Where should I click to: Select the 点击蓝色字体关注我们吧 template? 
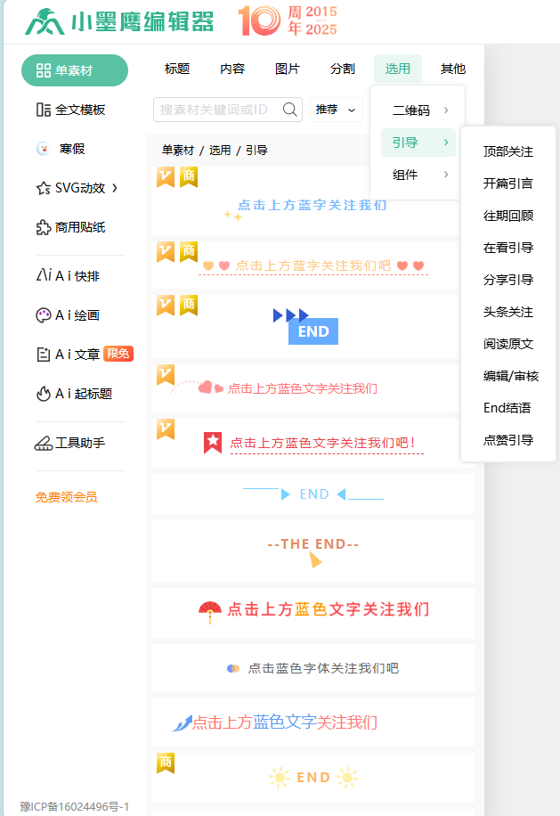(313, 668)
